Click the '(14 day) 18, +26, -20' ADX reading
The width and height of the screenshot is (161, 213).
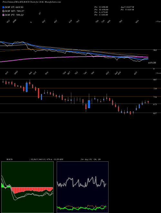[x=90, y=159]
